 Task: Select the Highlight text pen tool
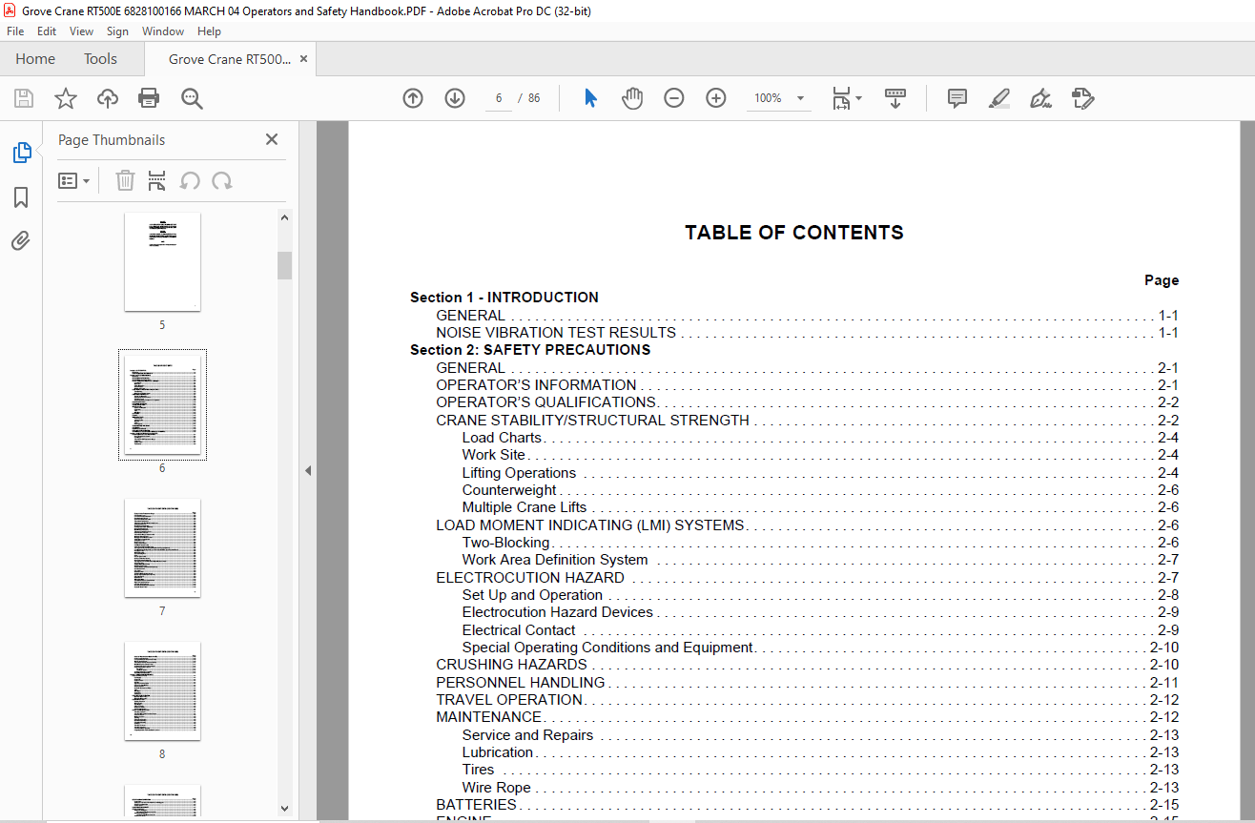999,98
